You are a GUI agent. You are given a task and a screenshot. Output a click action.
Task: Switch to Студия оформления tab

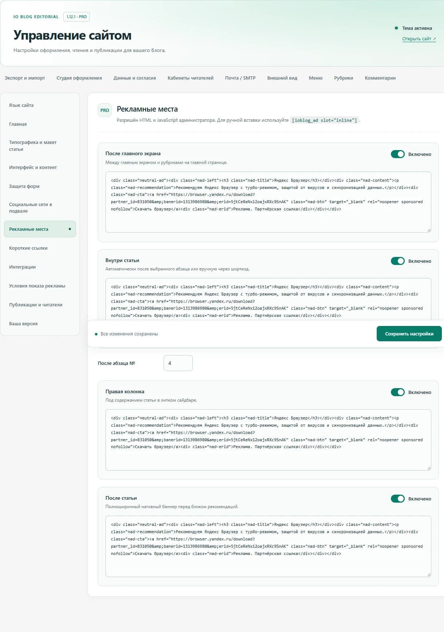coord(79,78)
